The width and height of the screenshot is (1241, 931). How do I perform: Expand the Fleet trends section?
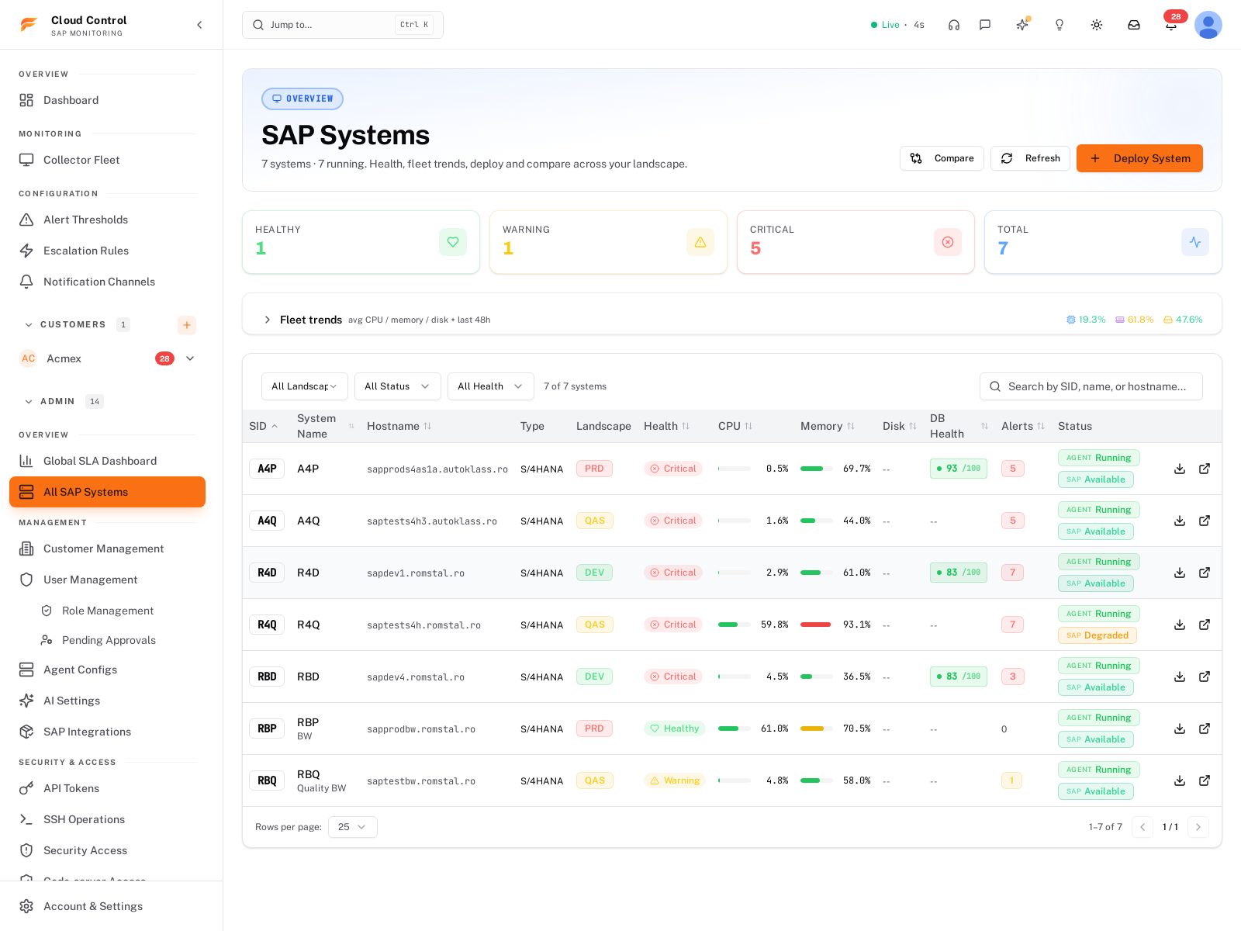pos(267,320)
